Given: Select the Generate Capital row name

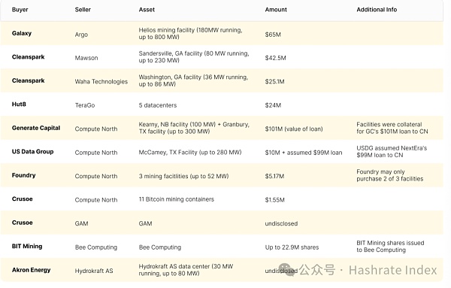Looking at the screenshot, I should coord(36,128).
